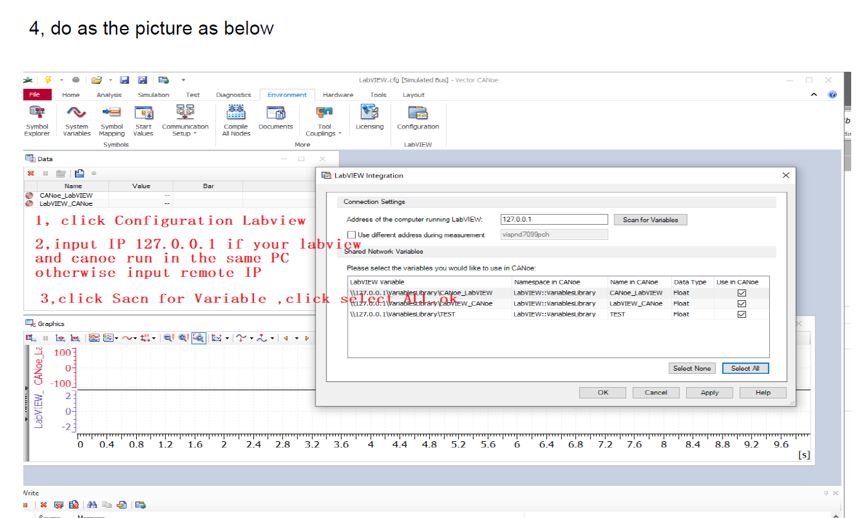This screenshot has width=860, height=518.
Task: Open the red sine wave dropdown in Graphics toolbar
Action: tap(134, 338)
